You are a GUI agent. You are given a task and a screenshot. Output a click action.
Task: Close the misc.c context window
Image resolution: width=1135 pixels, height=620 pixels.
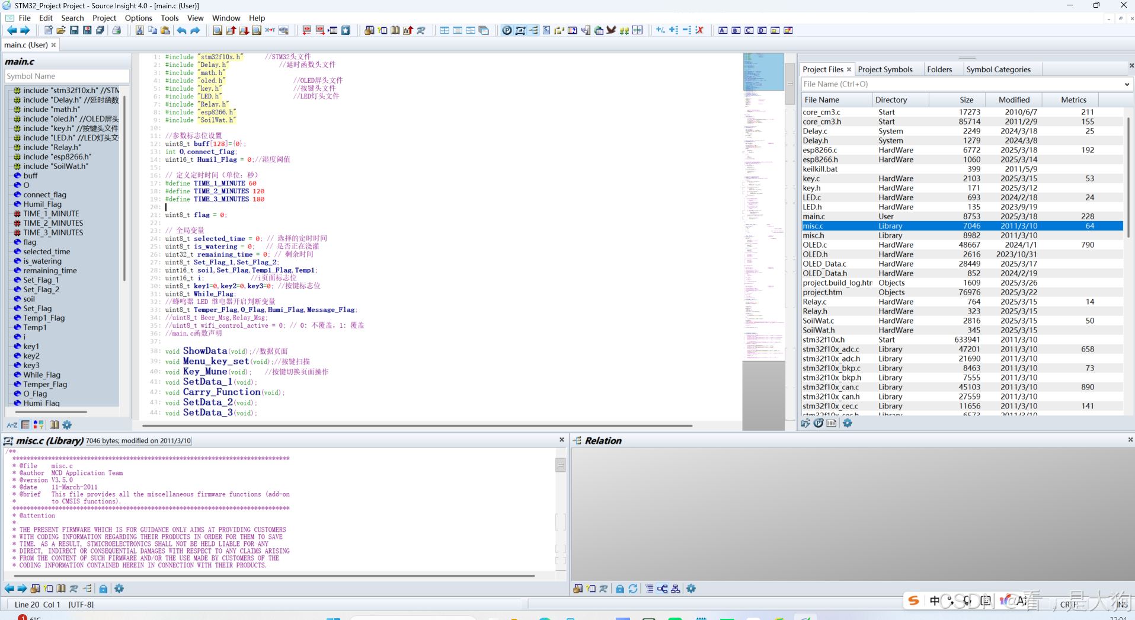coord(562,440)
